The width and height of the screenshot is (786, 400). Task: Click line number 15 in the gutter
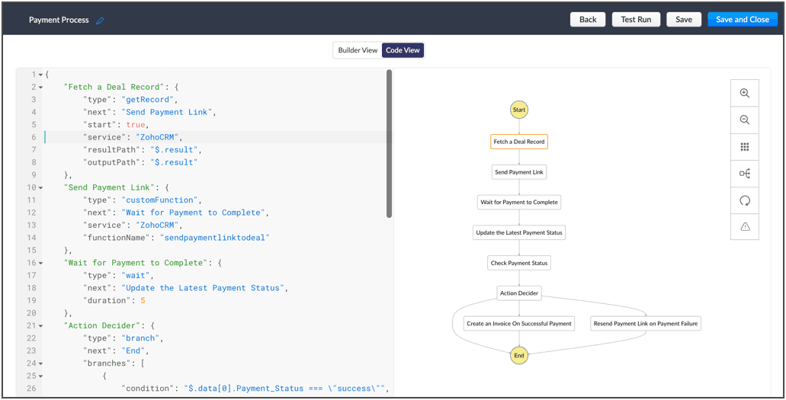click(x=31, y=250)
